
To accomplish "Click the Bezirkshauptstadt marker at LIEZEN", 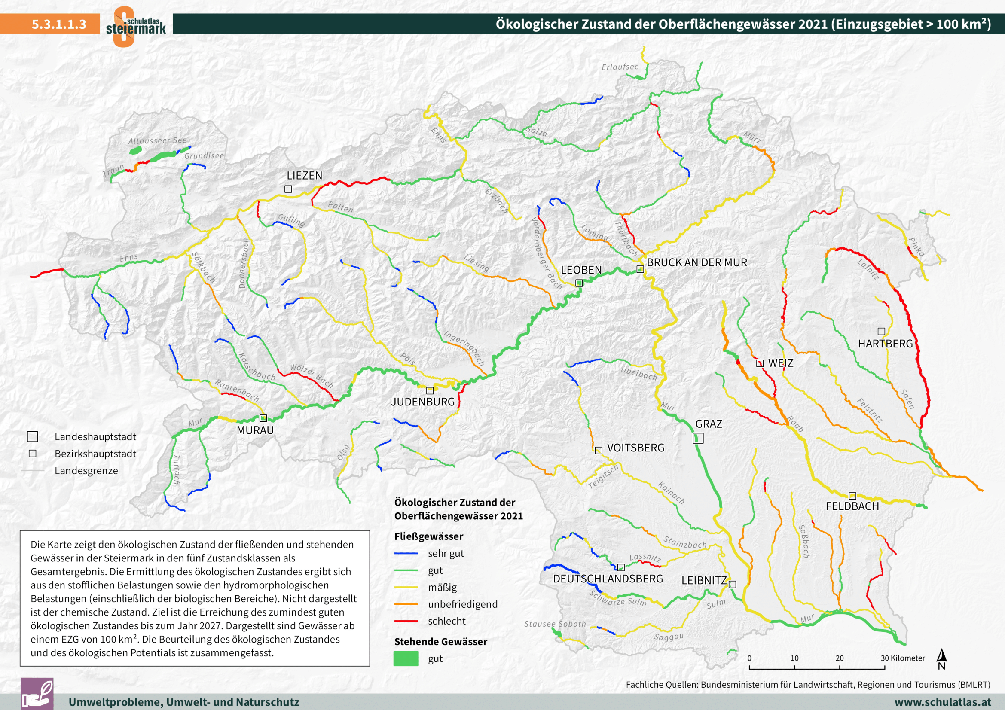I will pyautogui.click(x=288, y=189).
